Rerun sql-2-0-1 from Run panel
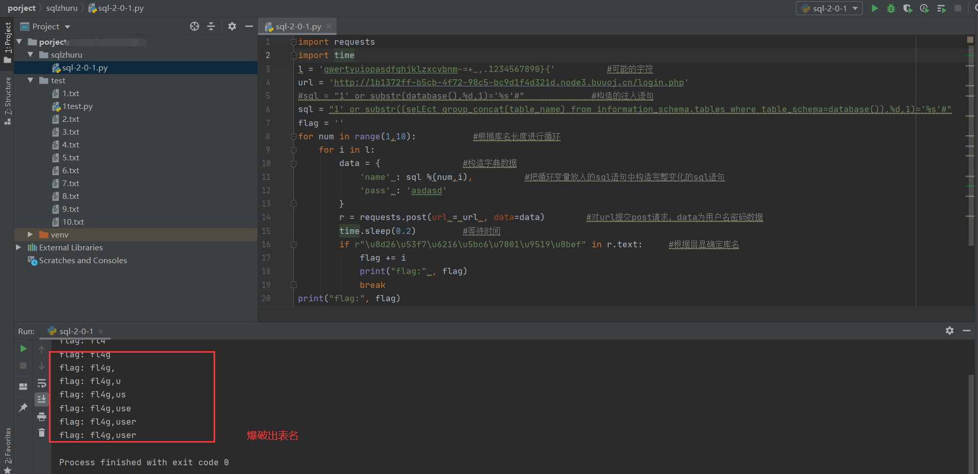Image resolution: width=978 pixels, height=474 pixels. pyautogui.click(x=23, y=349)
